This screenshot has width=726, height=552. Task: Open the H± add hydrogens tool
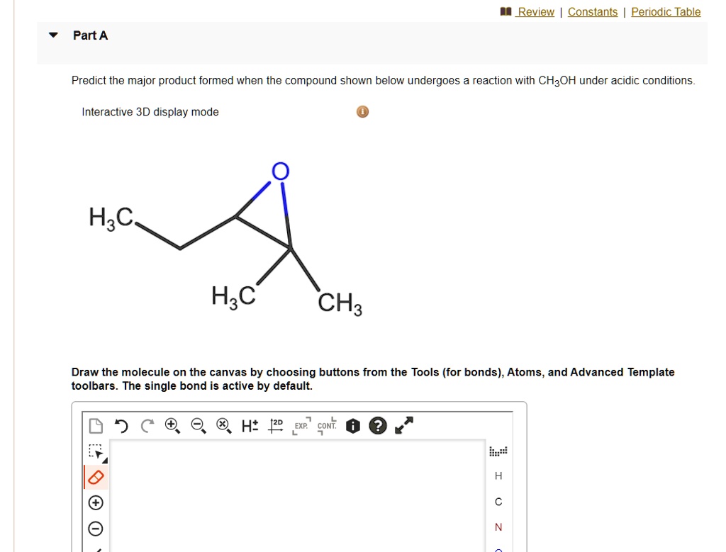[x=249, y=426]
